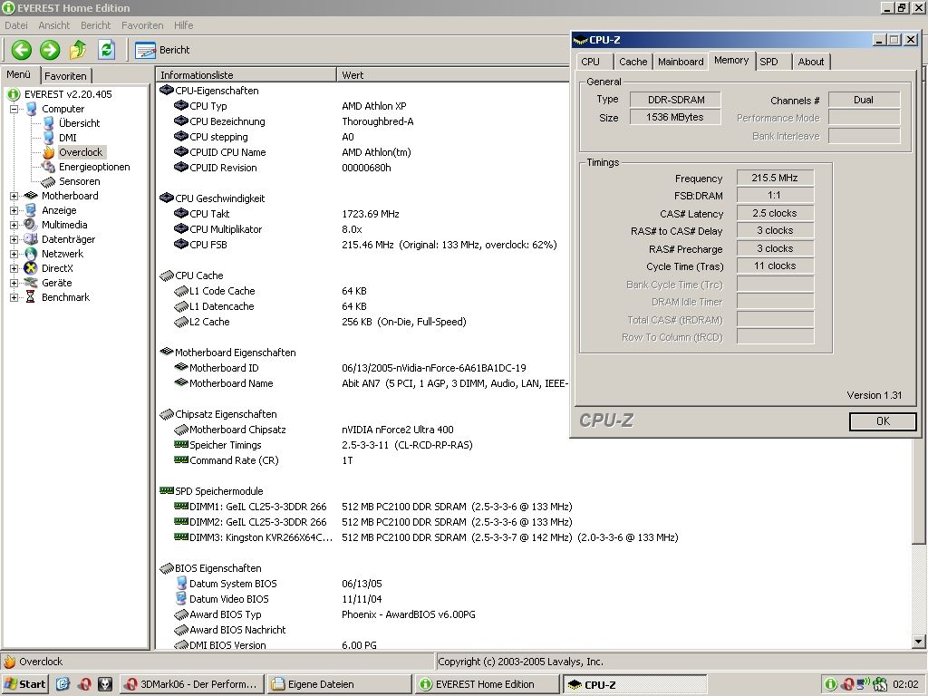Image resolution: width=928 pixels, height=696 pixels.
Task: Click the Computer icon in tree
Action: point(32,109)
